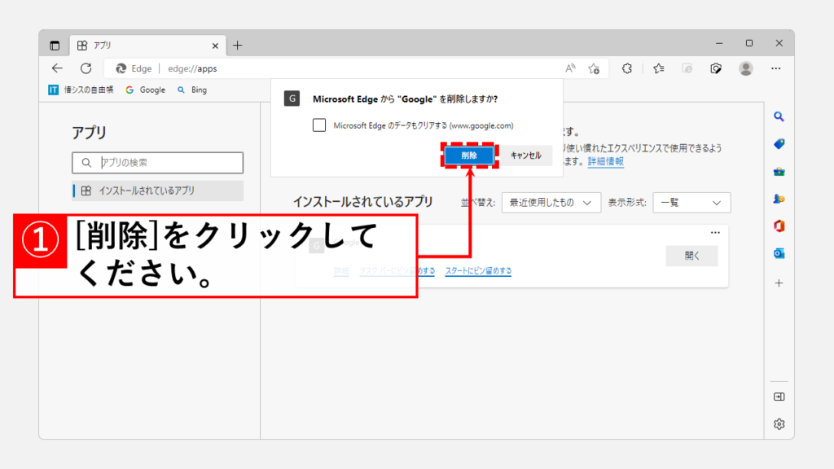This screenshot has width=834, height=469.
Task: Click the Extensions puzzle icon
Action: point(627,68)
